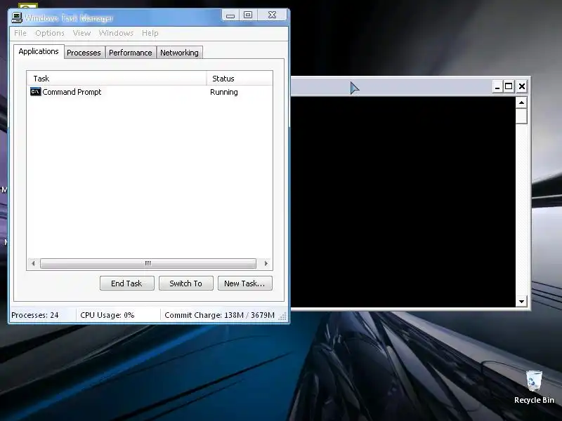The width and height of the screenshot is (562, 421).
Task: Minimize the Task Manager window
Action: click(230, 15)
